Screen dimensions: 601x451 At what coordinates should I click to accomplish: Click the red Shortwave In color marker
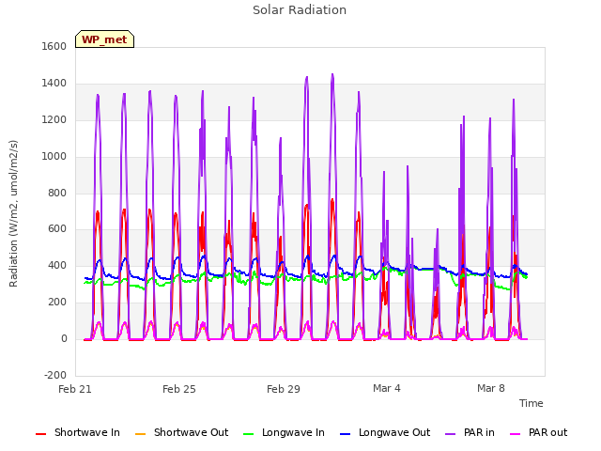pos(40,434)
